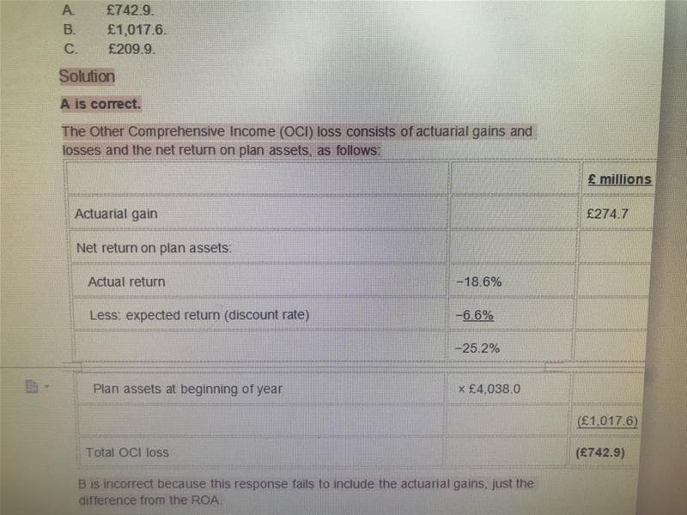Click the Actuarial gain cell
Viewport: 687px width, 515px height.
(x=258, y=214)
